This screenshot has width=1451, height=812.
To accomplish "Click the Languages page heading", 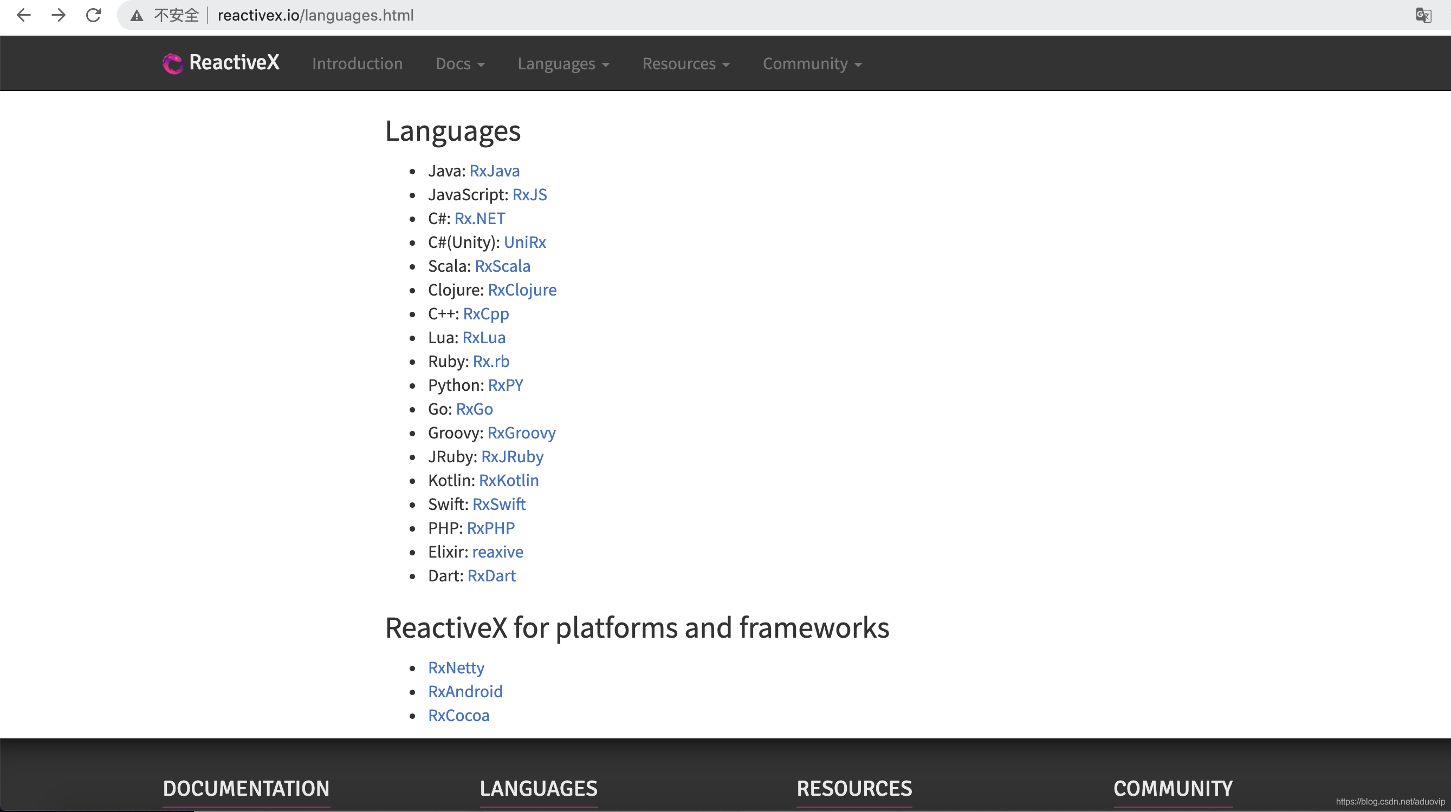I will click(453, 131).
